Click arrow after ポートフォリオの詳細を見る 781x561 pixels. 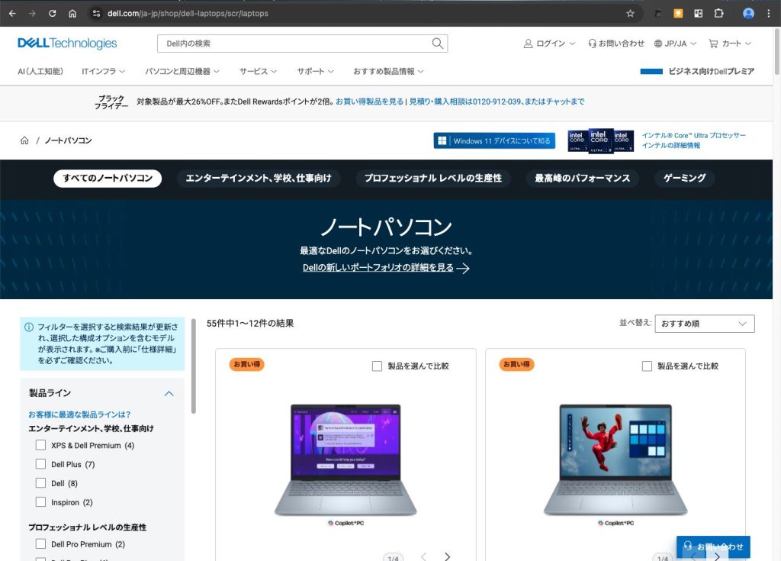tap(463, 268)
